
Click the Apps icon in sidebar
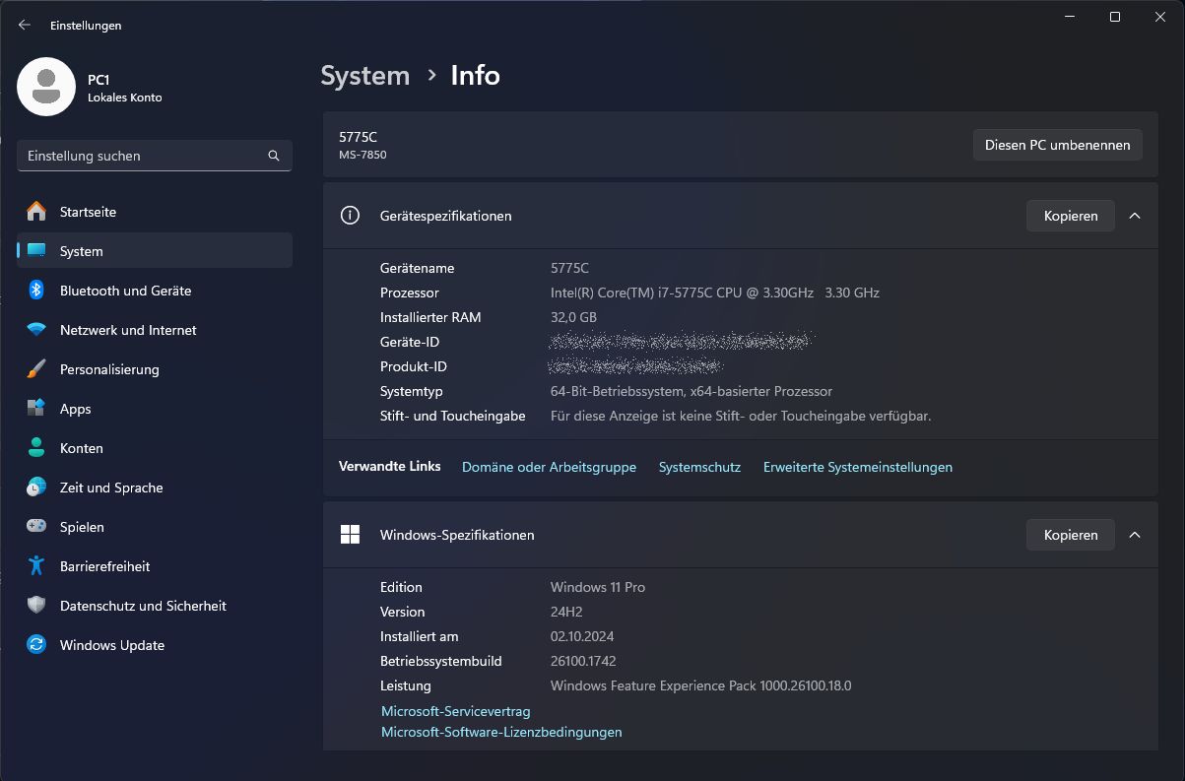click(36, 409)
